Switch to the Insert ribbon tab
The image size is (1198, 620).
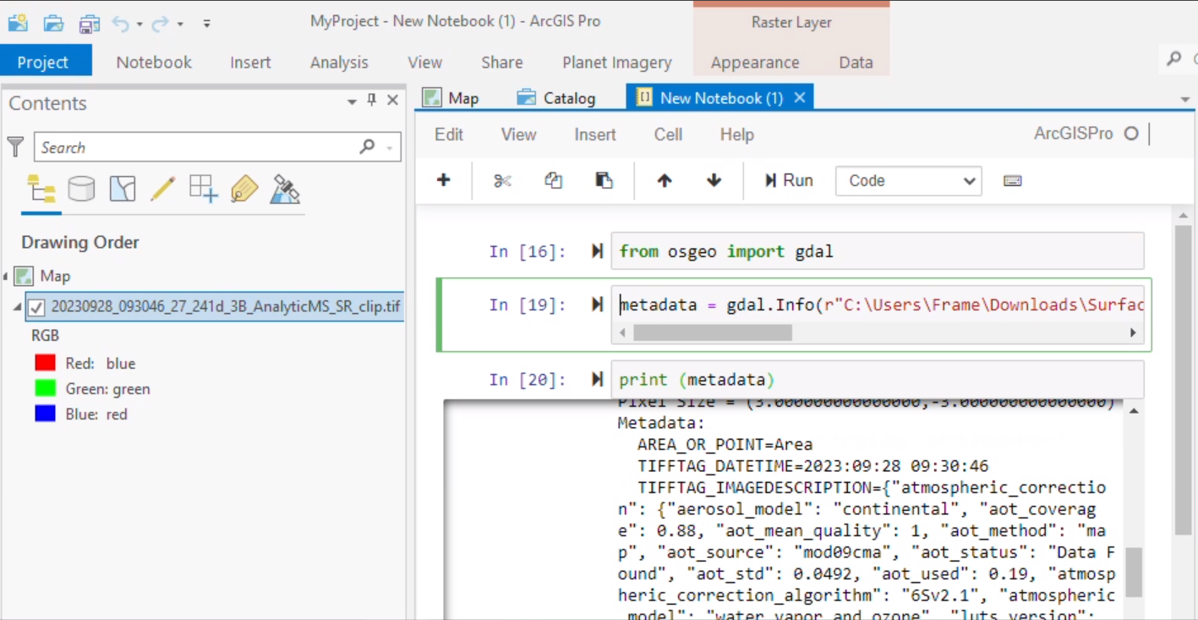[250, 62]
